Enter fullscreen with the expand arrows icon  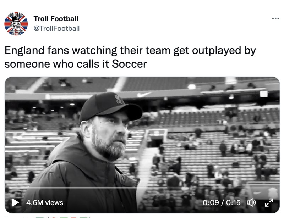pyautogui.click(x=269, y=203)
